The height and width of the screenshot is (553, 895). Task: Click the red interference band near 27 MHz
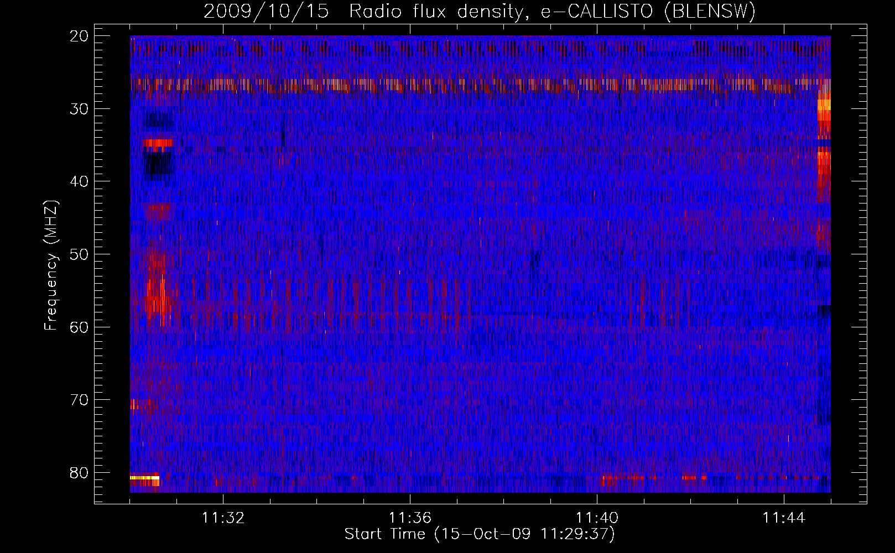(480, 85)
